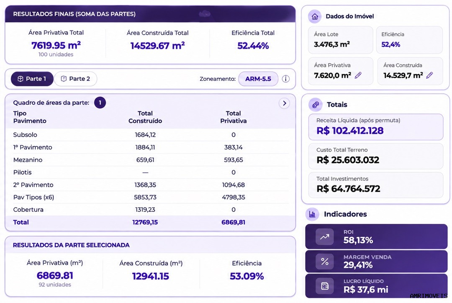Edit Área Construída with the pencil icon
This screenshot has width=452, height=303.
pos(429,75)
